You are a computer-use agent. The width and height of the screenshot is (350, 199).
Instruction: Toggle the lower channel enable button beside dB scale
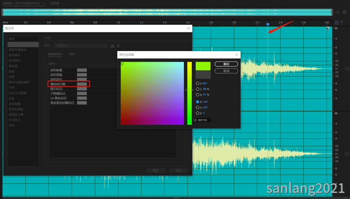click(347, 154)
